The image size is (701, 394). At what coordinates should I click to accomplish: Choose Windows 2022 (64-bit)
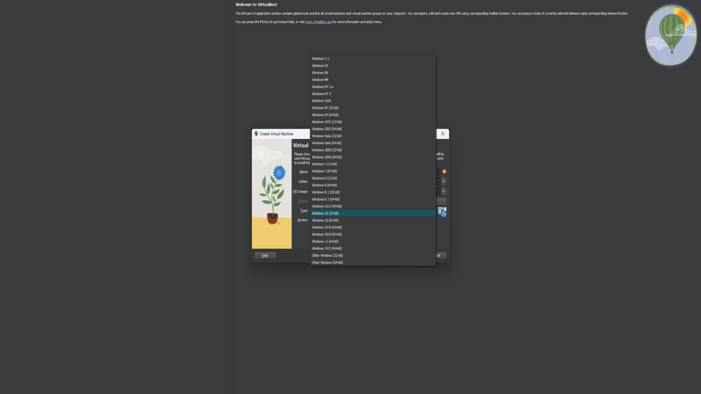point(373,248)
